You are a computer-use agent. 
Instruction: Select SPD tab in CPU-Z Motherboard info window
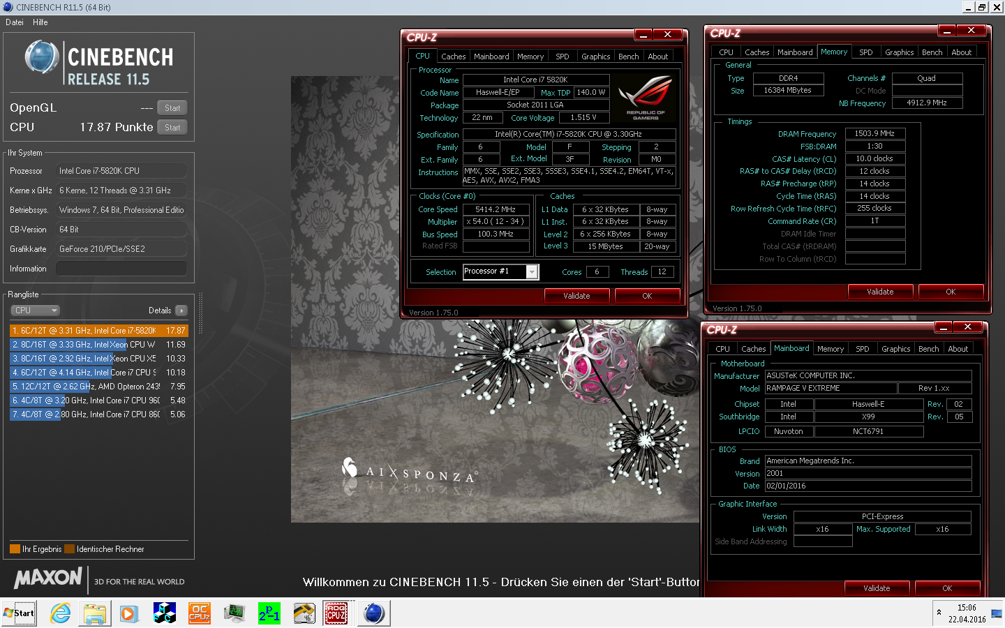click(x=863, y=349)
